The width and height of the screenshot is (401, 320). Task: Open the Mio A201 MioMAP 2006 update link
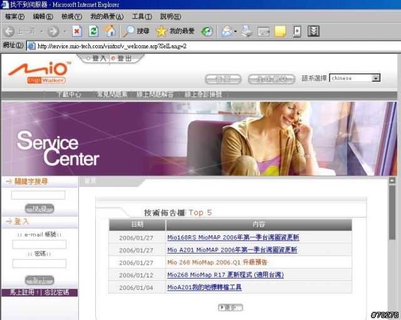coord(232,250)
